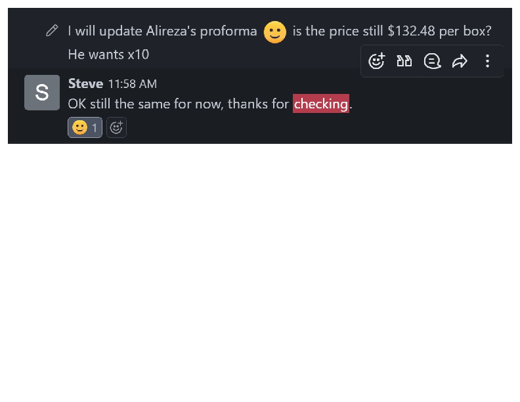Click the "He wants x10" text line
Image resolution: width=520 pixels, height=402 pixels.
point(108,55)
